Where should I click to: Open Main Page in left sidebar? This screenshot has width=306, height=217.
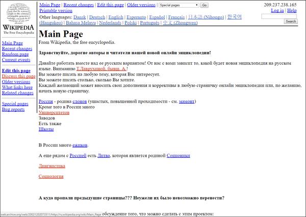(x=12, y=43)
